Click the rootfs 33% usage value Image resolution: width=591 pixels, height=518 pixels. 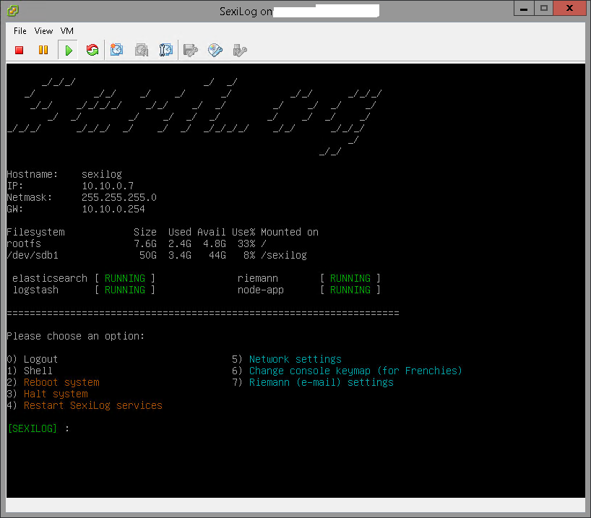pos(246,244)
